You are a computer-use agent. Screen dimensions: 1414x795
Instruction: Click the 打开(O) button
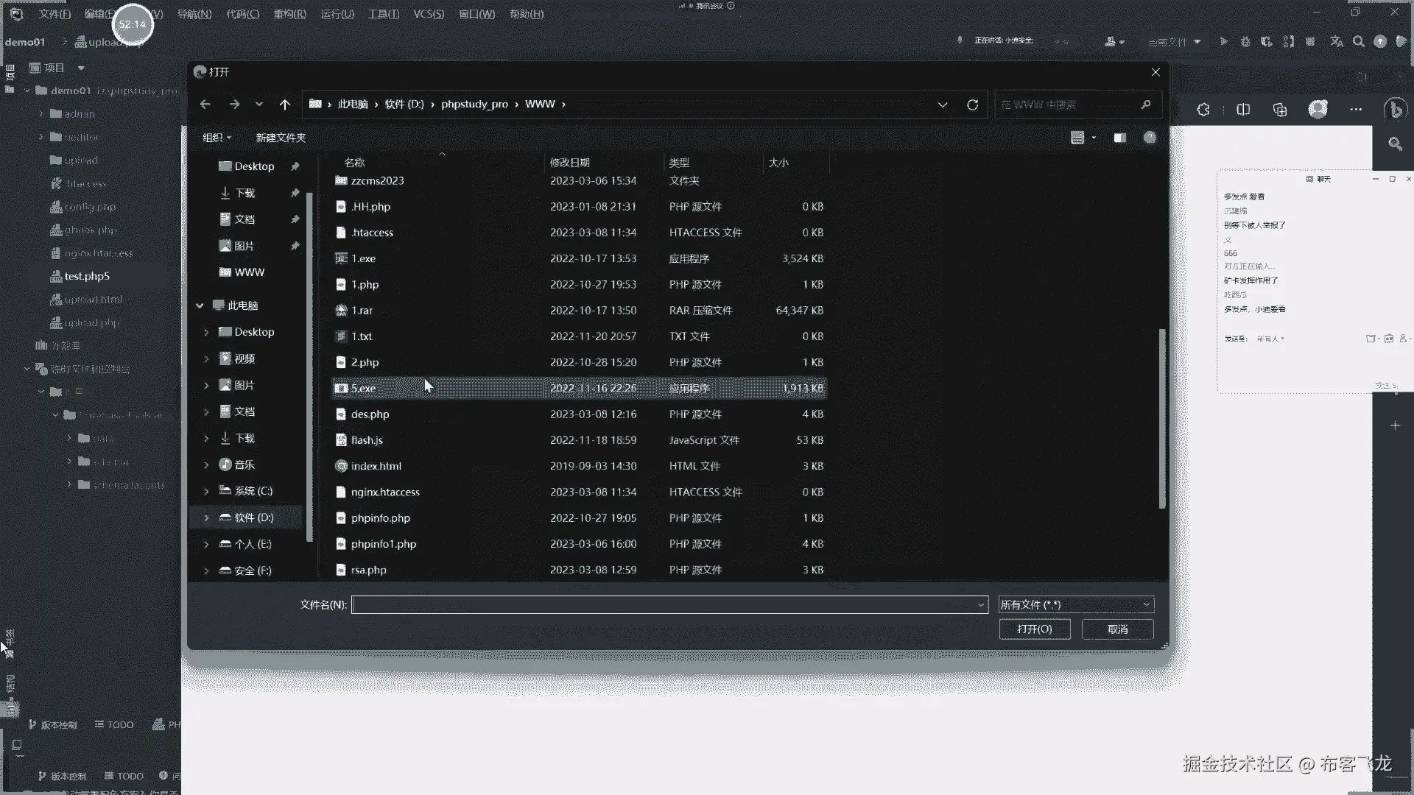[x=1034, y=629]
